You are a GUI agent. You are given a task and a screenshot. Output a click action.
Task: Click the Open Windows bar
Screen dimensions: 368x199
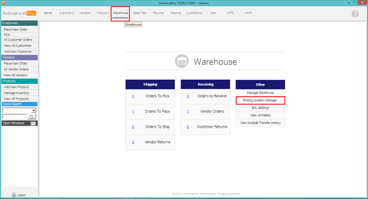[x=19, y=123]
